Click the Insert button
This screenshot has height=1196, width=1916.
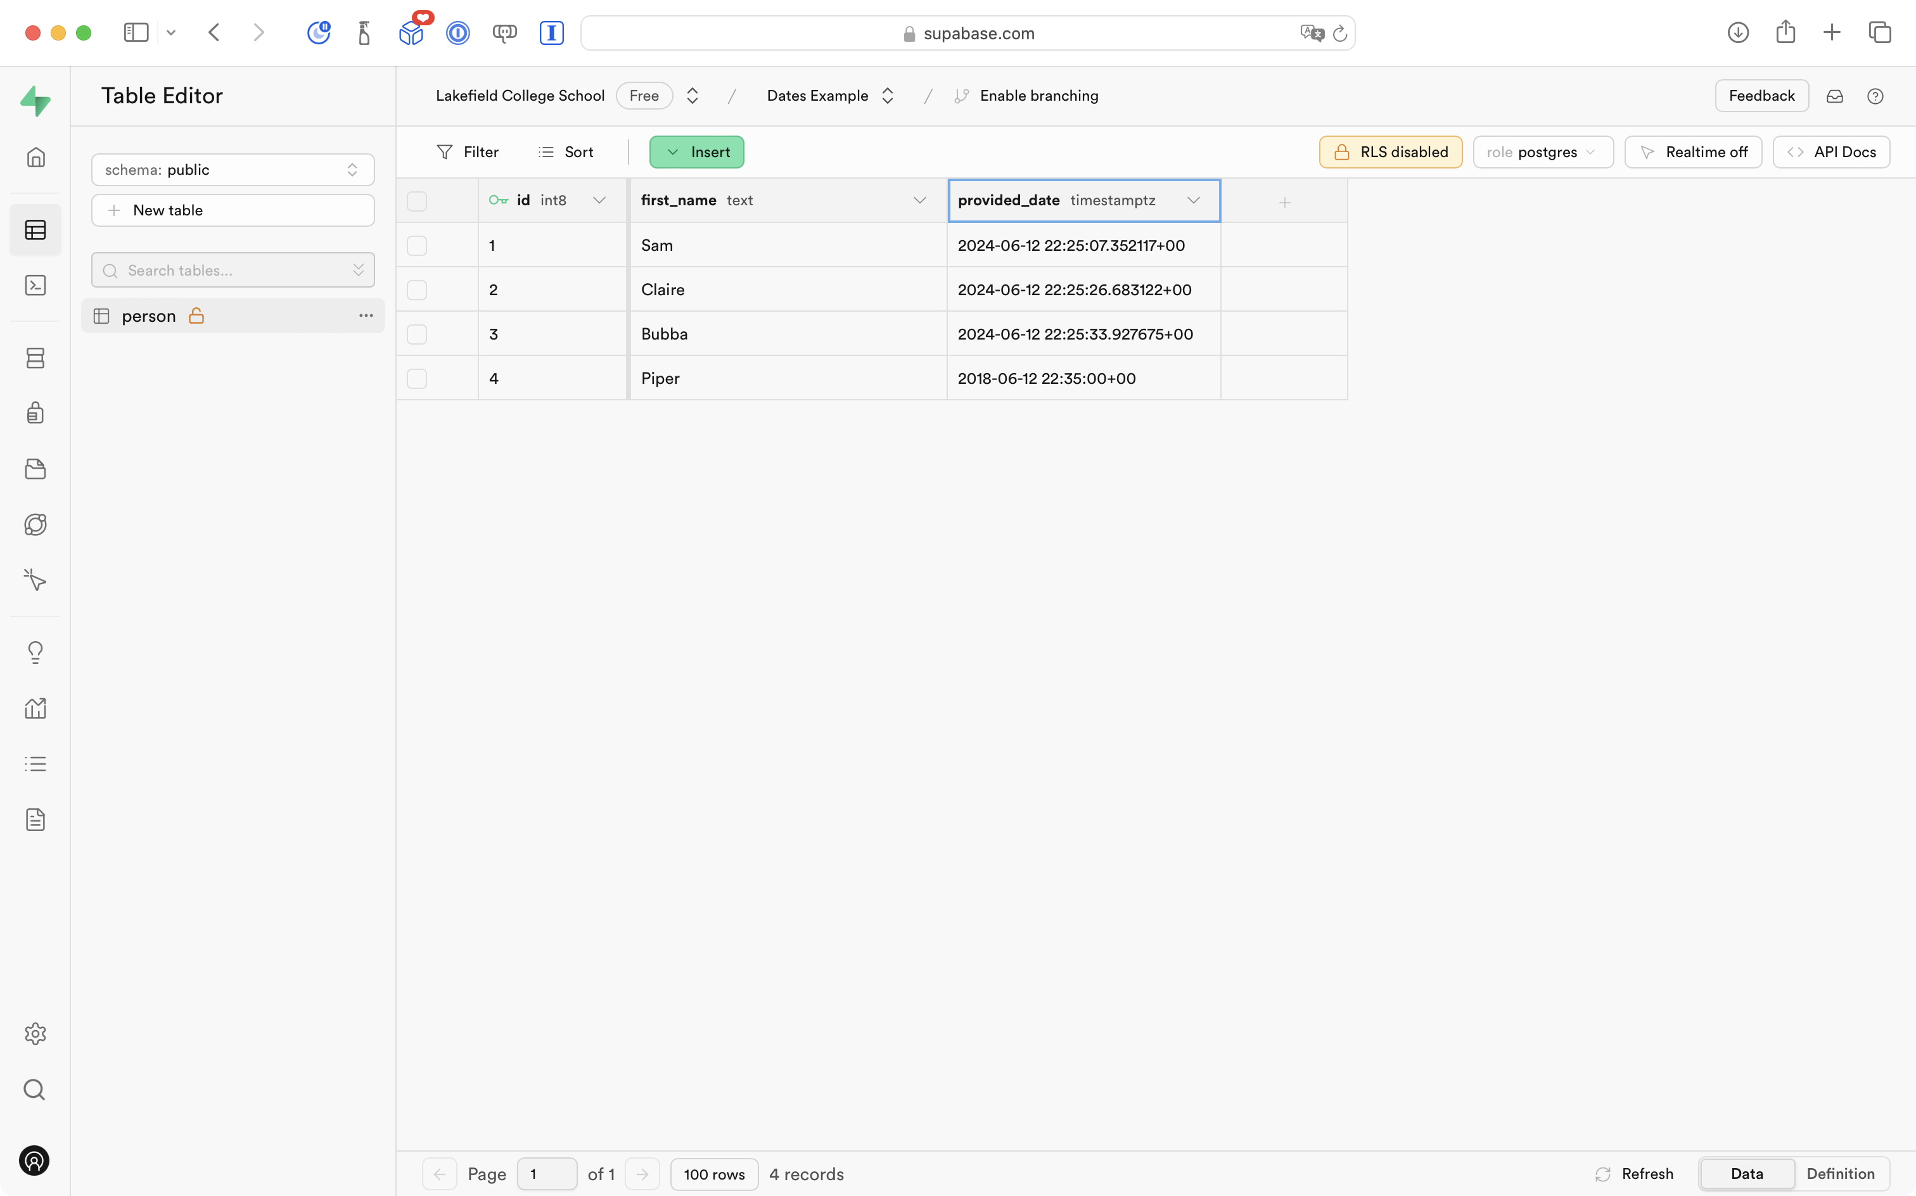point(696,152)
